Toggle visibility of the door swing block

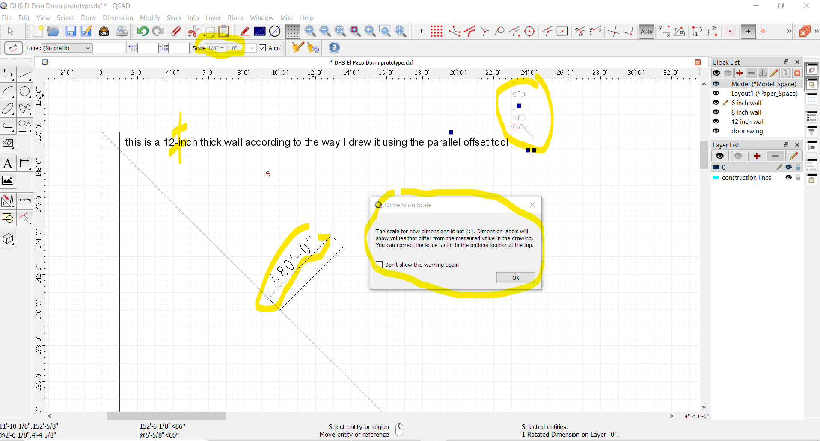click(x=716, y=131)
